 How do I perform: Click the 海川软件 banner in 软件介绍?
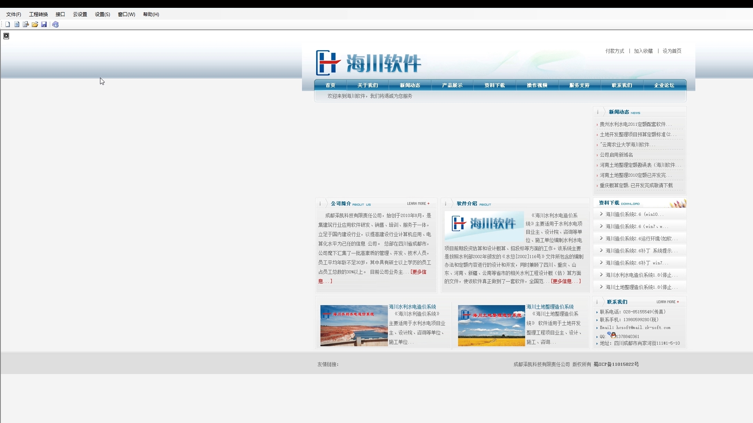point(484,226)
